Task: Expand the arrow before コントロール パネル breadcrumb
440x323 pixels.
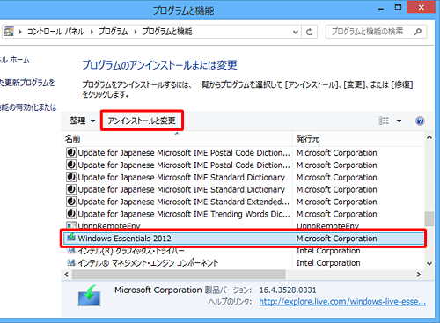Action: 20,32
